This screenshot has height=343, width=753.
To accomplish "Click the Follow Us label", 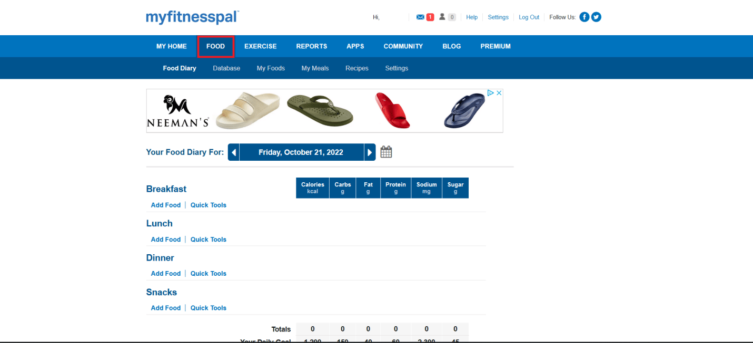I will [562, 17].
